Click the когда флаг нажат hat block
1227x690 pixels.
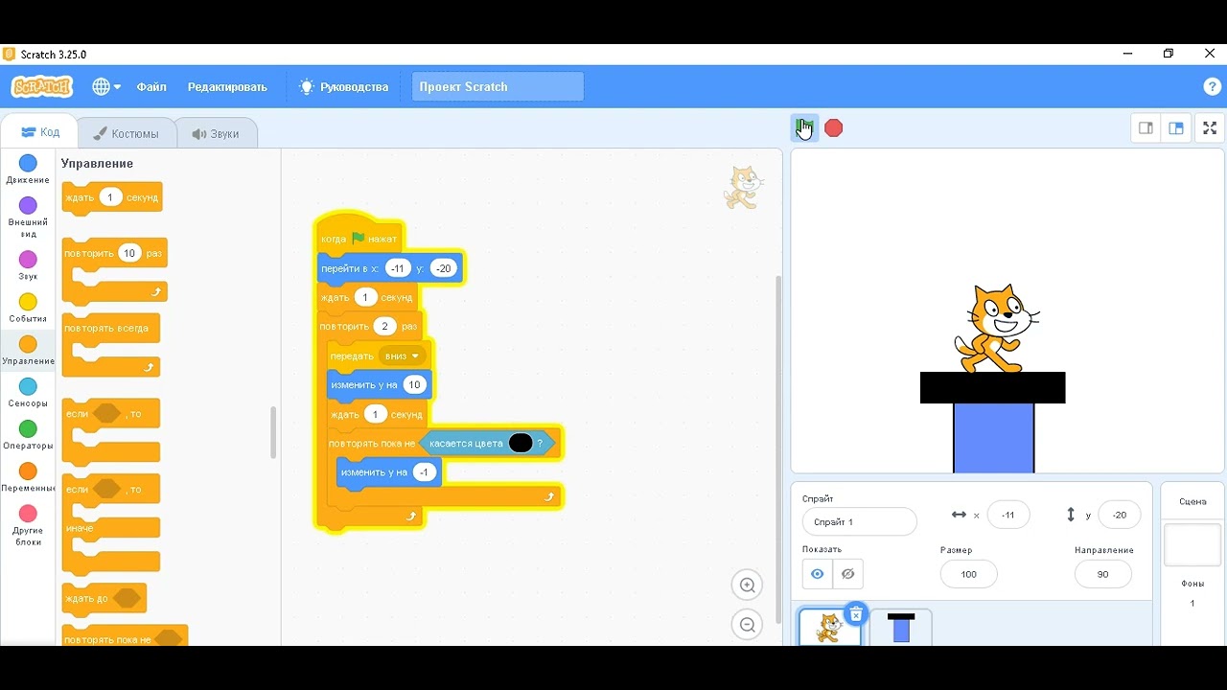point(359,235)
